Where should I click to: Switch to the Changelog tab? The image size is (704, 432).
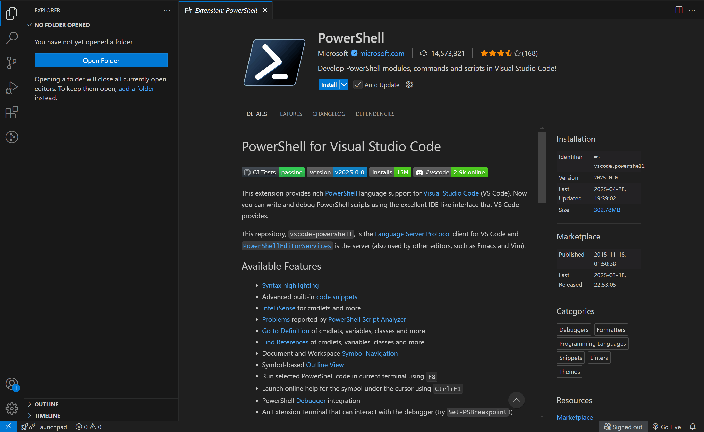[329, 114]
